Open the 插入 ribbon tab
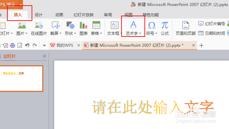Viewport: 229px width, 129px height. click(18, 15)
